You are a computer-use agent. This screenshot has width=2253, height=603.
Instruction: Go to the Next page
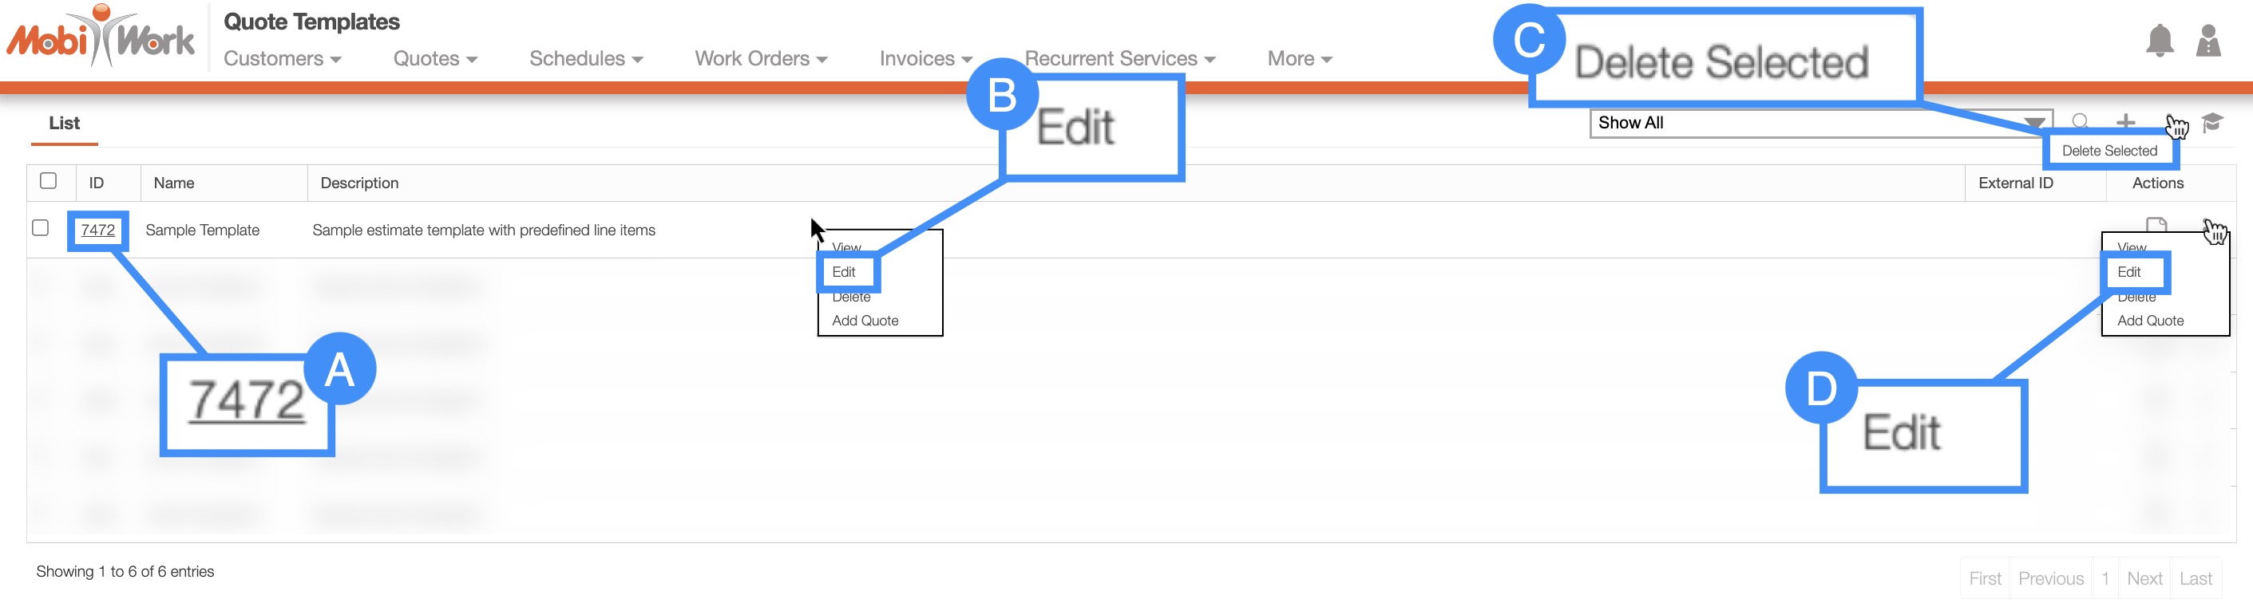[2144, 578]
